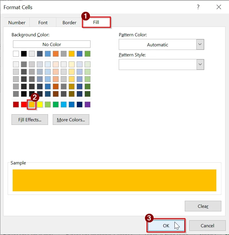Open the Font tab
Image resolution: width=229 pixels, height=235 pixels.
click(x=43, y=22)
